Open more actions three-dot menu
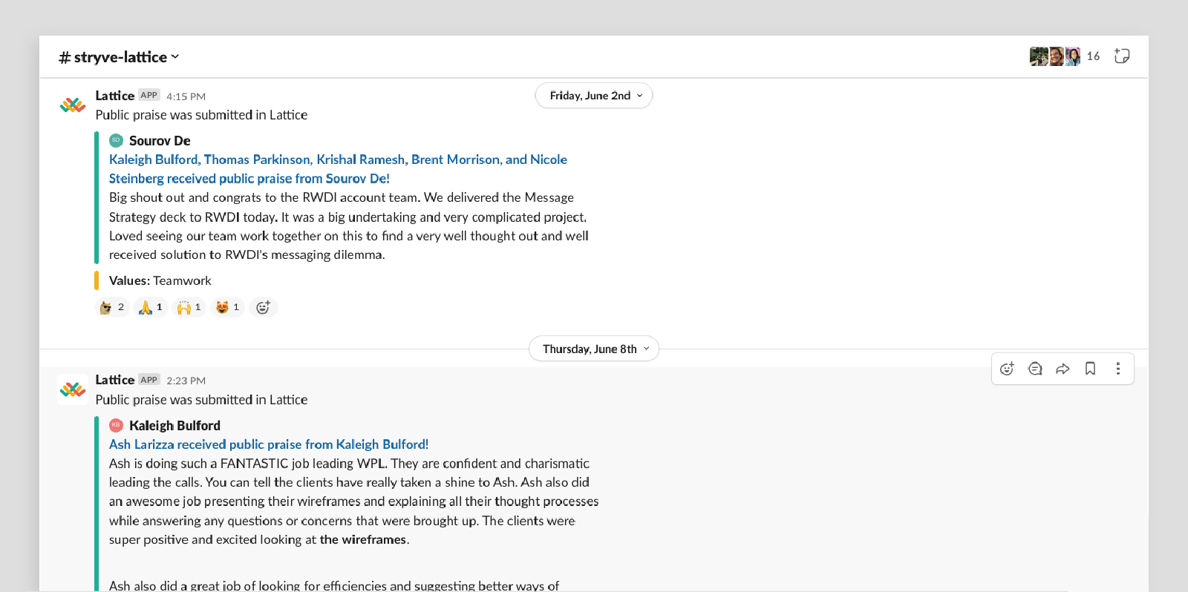The width and height of the screenshot is (1188, 592). pos(1118,369)
